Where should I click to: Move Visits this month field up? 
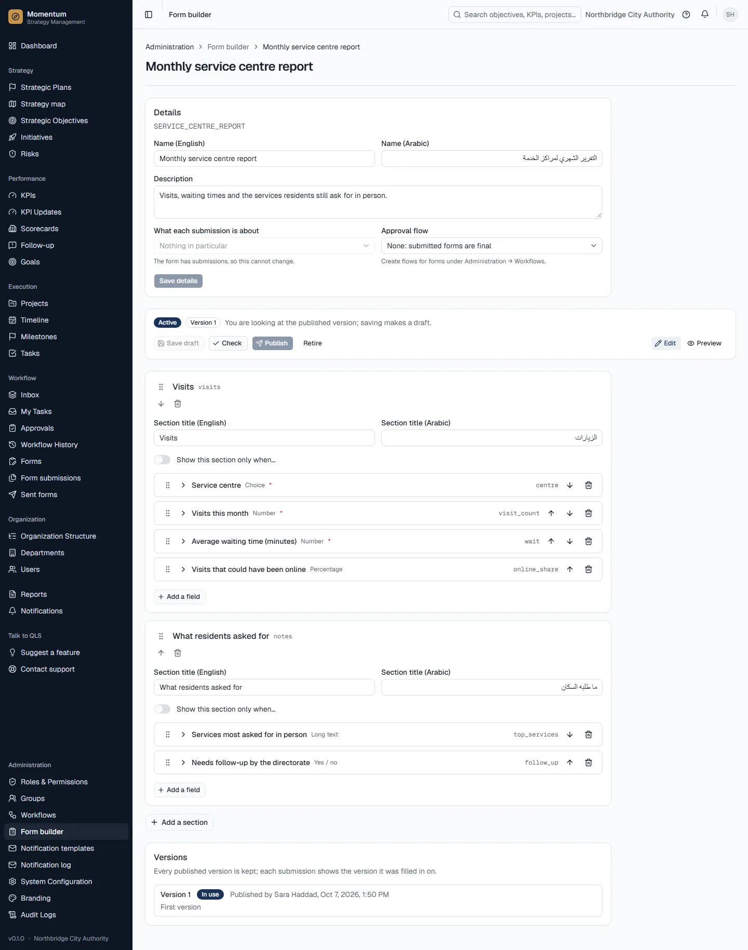pyautogui.click(x=551, y=513)
